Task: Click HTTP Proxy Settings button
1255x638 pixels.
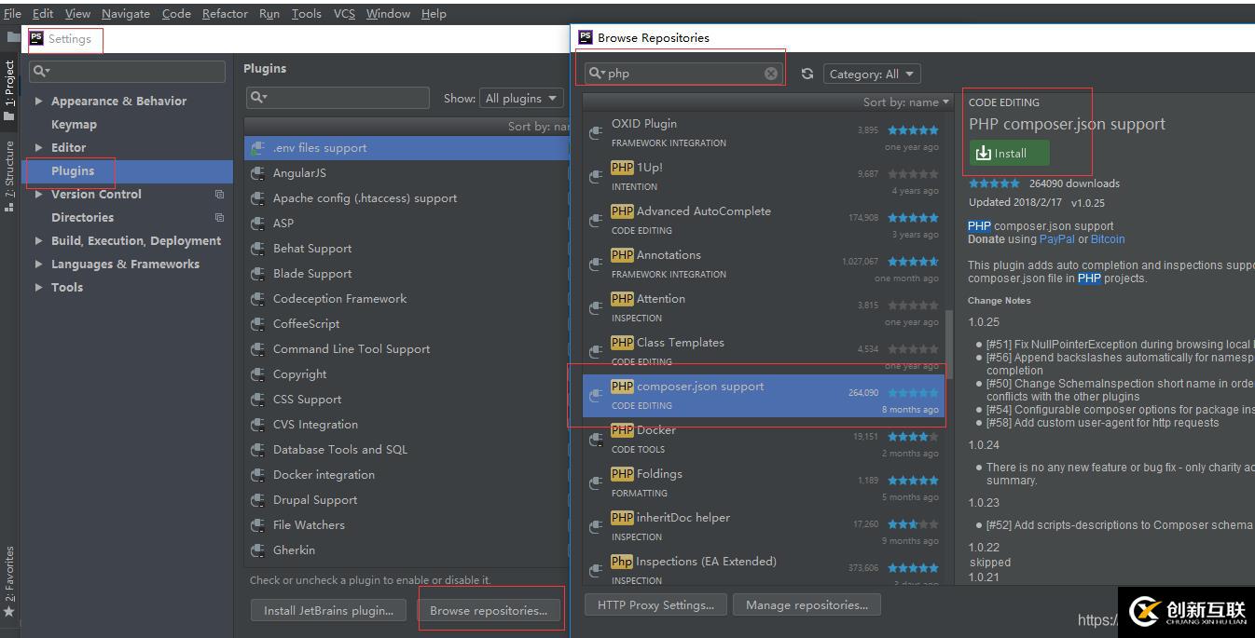Action: [x=655, y=604]
